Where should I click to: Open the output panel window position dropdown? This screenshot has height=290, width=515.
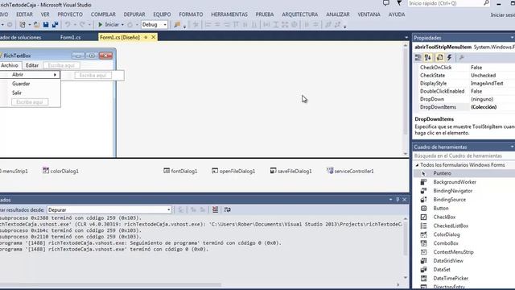pyautogui.click(x=390, y=200)
